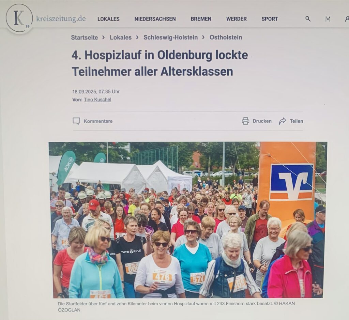Open the search magnifier icon

(308, 19)
